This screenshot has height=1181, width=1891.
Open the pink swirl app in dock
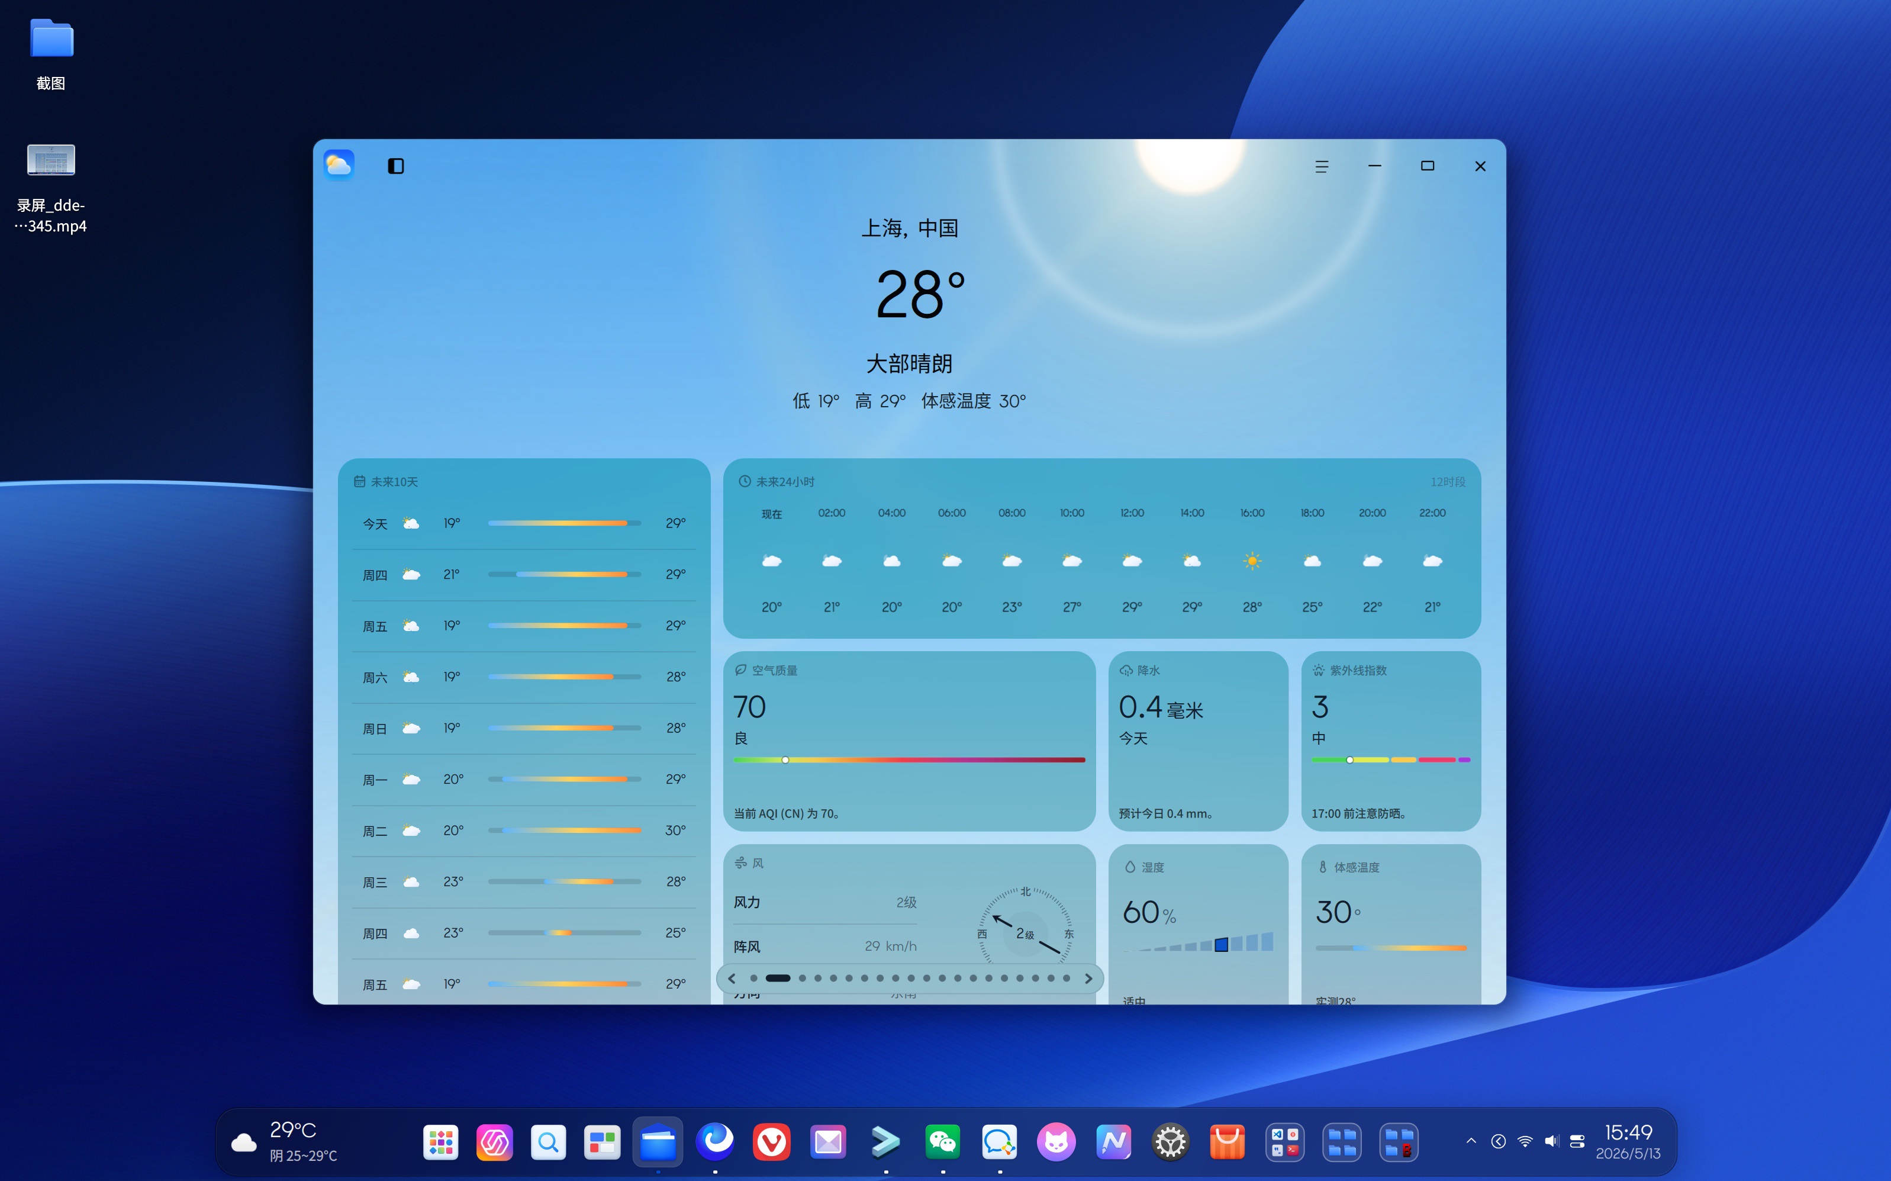(x=495, y=1143)
